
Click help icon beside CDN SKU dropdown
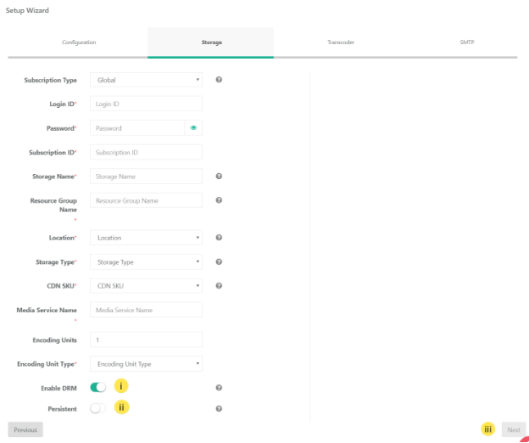[219, 285]
